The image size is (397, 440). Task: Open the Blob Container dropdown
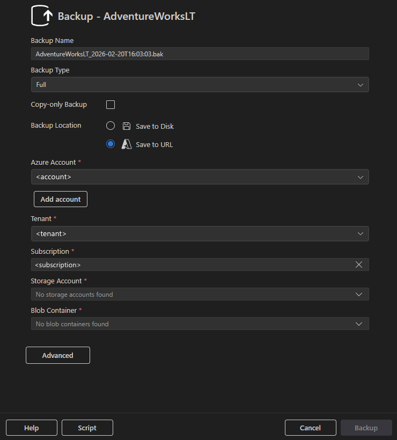click(x=198, y=324)
